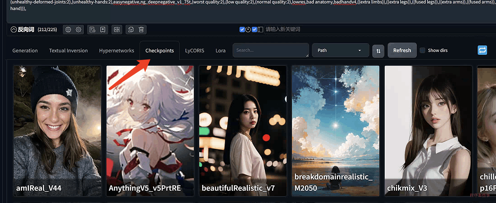Screen dimensions: 496x203
Task: Switch to the Lora tab
Action: pos(220,51)
